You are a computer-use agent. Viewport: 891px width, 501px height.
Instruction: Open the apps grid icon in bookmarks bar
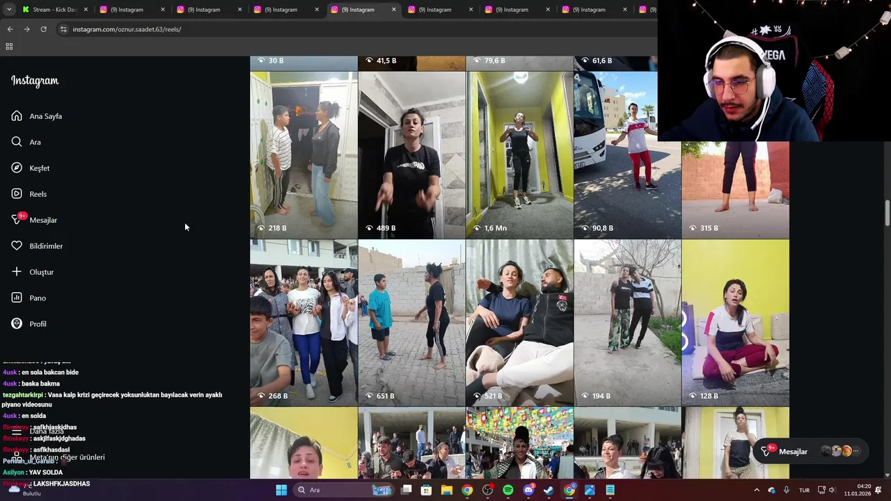click(x=9, y=47)
